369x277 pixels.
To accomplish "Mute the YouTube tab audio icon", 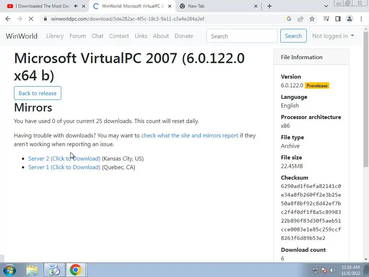I will pos(76,6).
